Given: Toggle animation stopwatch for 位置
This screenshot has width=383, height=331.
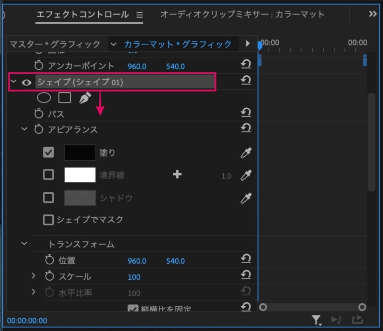Looking at the screenshot, I should point(49,260).
